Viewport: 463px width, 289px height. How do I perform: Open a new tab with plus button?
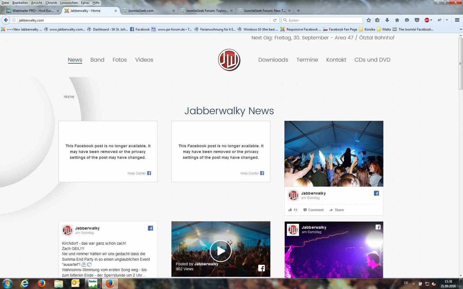point(298,11)
